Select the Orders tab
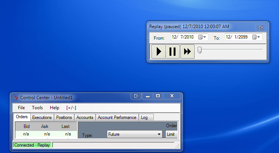Image resolution: width=279 pixels, height=153 pixels. pyautogui.click(x=22, y=117)
